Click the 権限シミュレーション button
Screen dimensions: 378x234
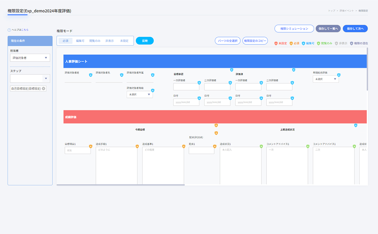click(x=294, y=28)
